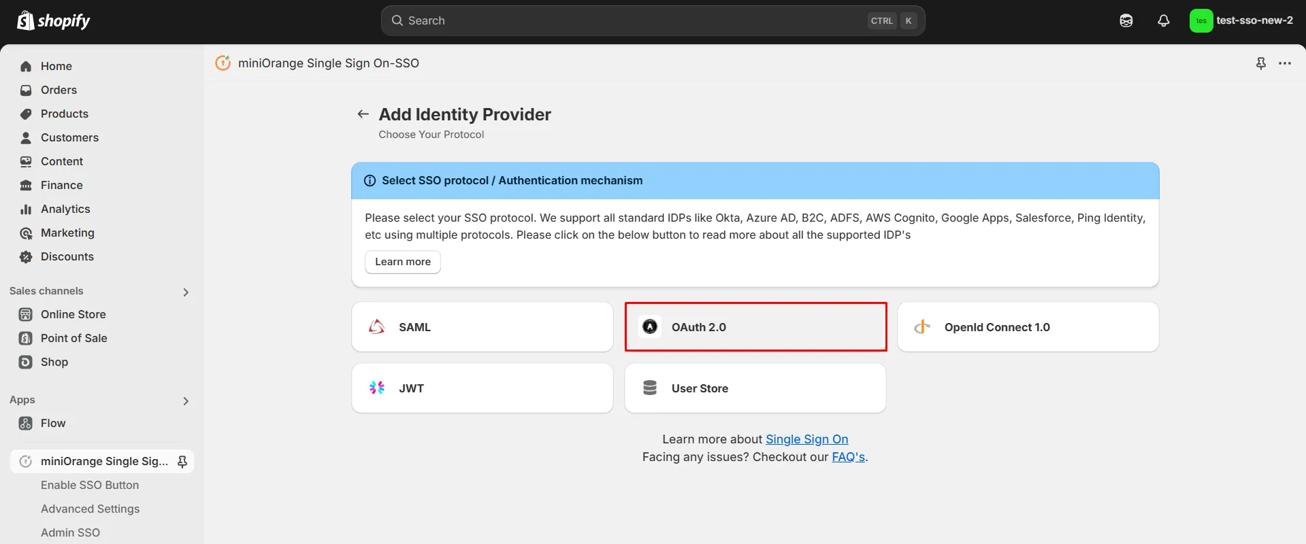Open the Discounts section

pyautogui.click(x=67, y=257)
